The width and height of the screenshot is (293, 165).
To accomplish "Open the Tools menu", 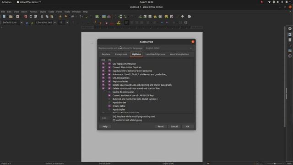I will (67, 12).
